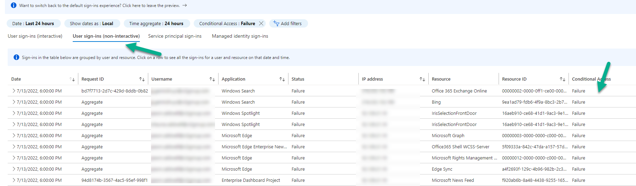636x186 pixels.
Task: Expand the Office365 Shell WCSS-Server row
Action: point(14,147)
